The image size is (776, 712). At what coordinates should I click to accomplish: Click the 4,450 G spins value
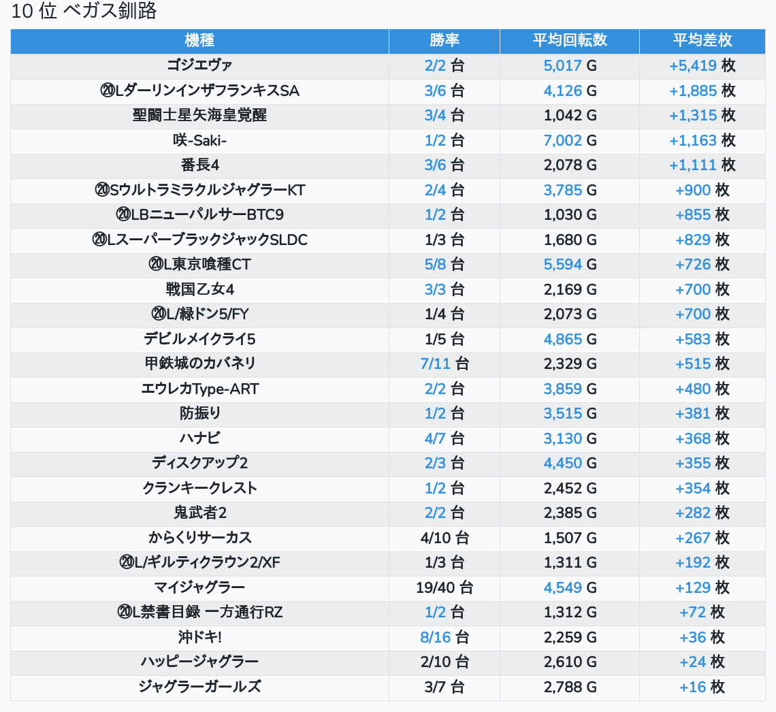[570, 464]
